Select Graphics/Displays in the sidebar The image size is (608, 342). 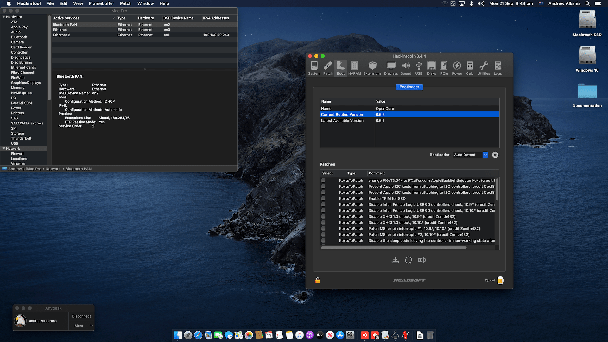26,83
